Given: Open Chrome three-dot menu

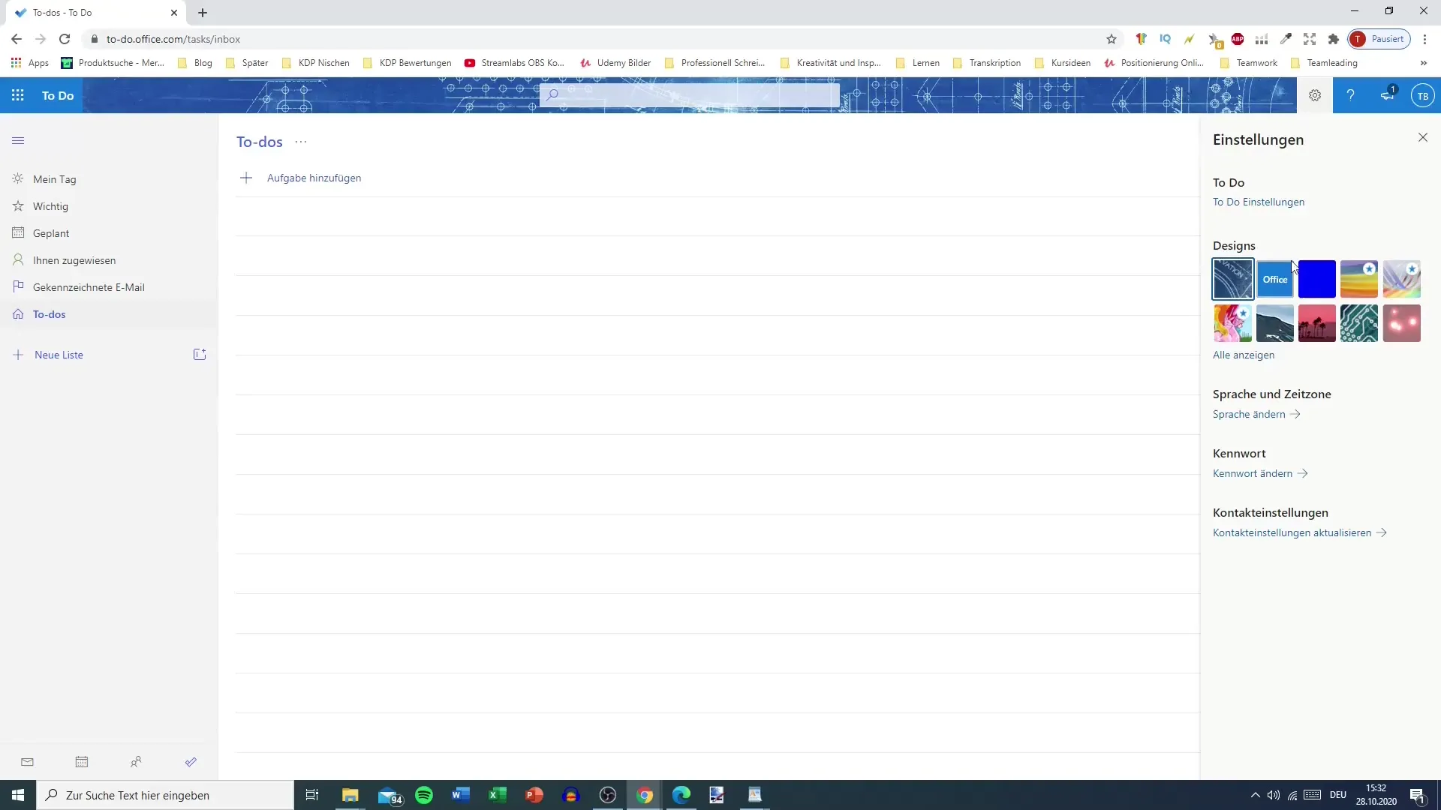Looking at the screenshot, I should tap(1424, 39).
